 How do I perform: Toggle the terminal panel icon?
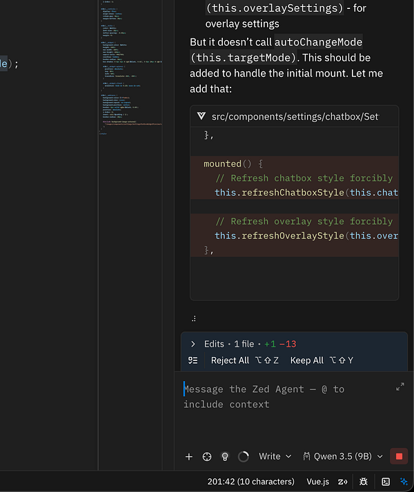(x=386, y=482)
